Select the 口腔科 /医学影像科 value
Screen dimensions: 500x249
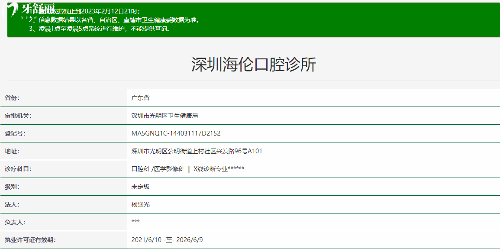pyautogui.click(x=158, y=169)
